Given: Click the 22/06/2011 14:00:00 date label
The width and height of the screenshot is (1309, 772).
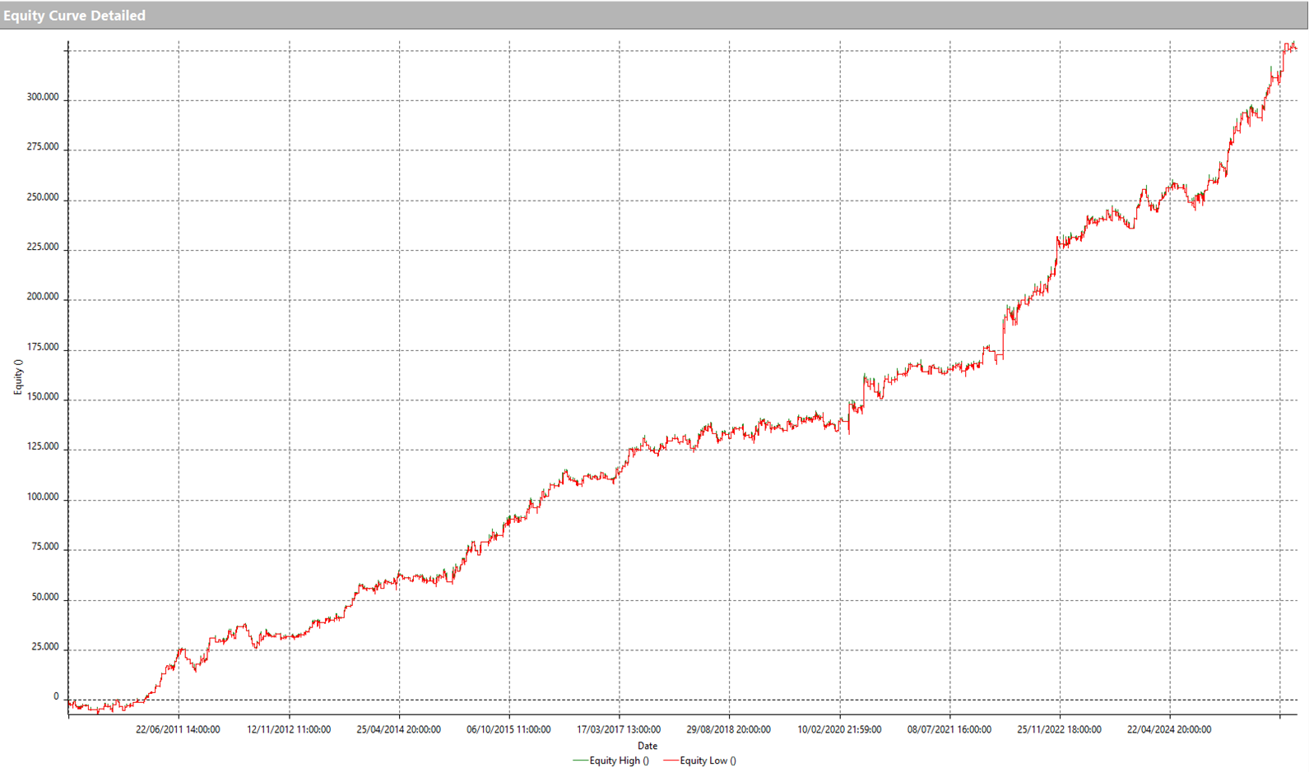Looking at the screenshot, I should [178, 729].
